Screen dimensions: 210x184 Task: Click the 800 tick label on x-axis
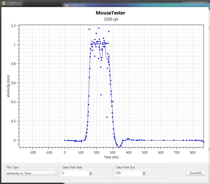[x=193, y=153]
